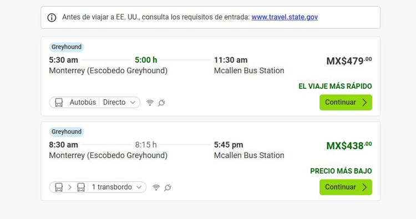Click the power plug icon on the 8:30 am trip
Screen dimensions: 416x219
[168, 187]
